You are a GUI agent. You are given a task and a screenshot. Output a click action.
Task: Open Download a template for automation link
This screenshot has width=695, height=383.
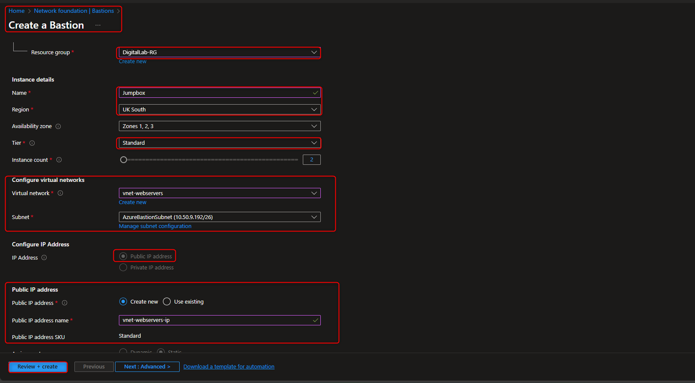(229, 367)
